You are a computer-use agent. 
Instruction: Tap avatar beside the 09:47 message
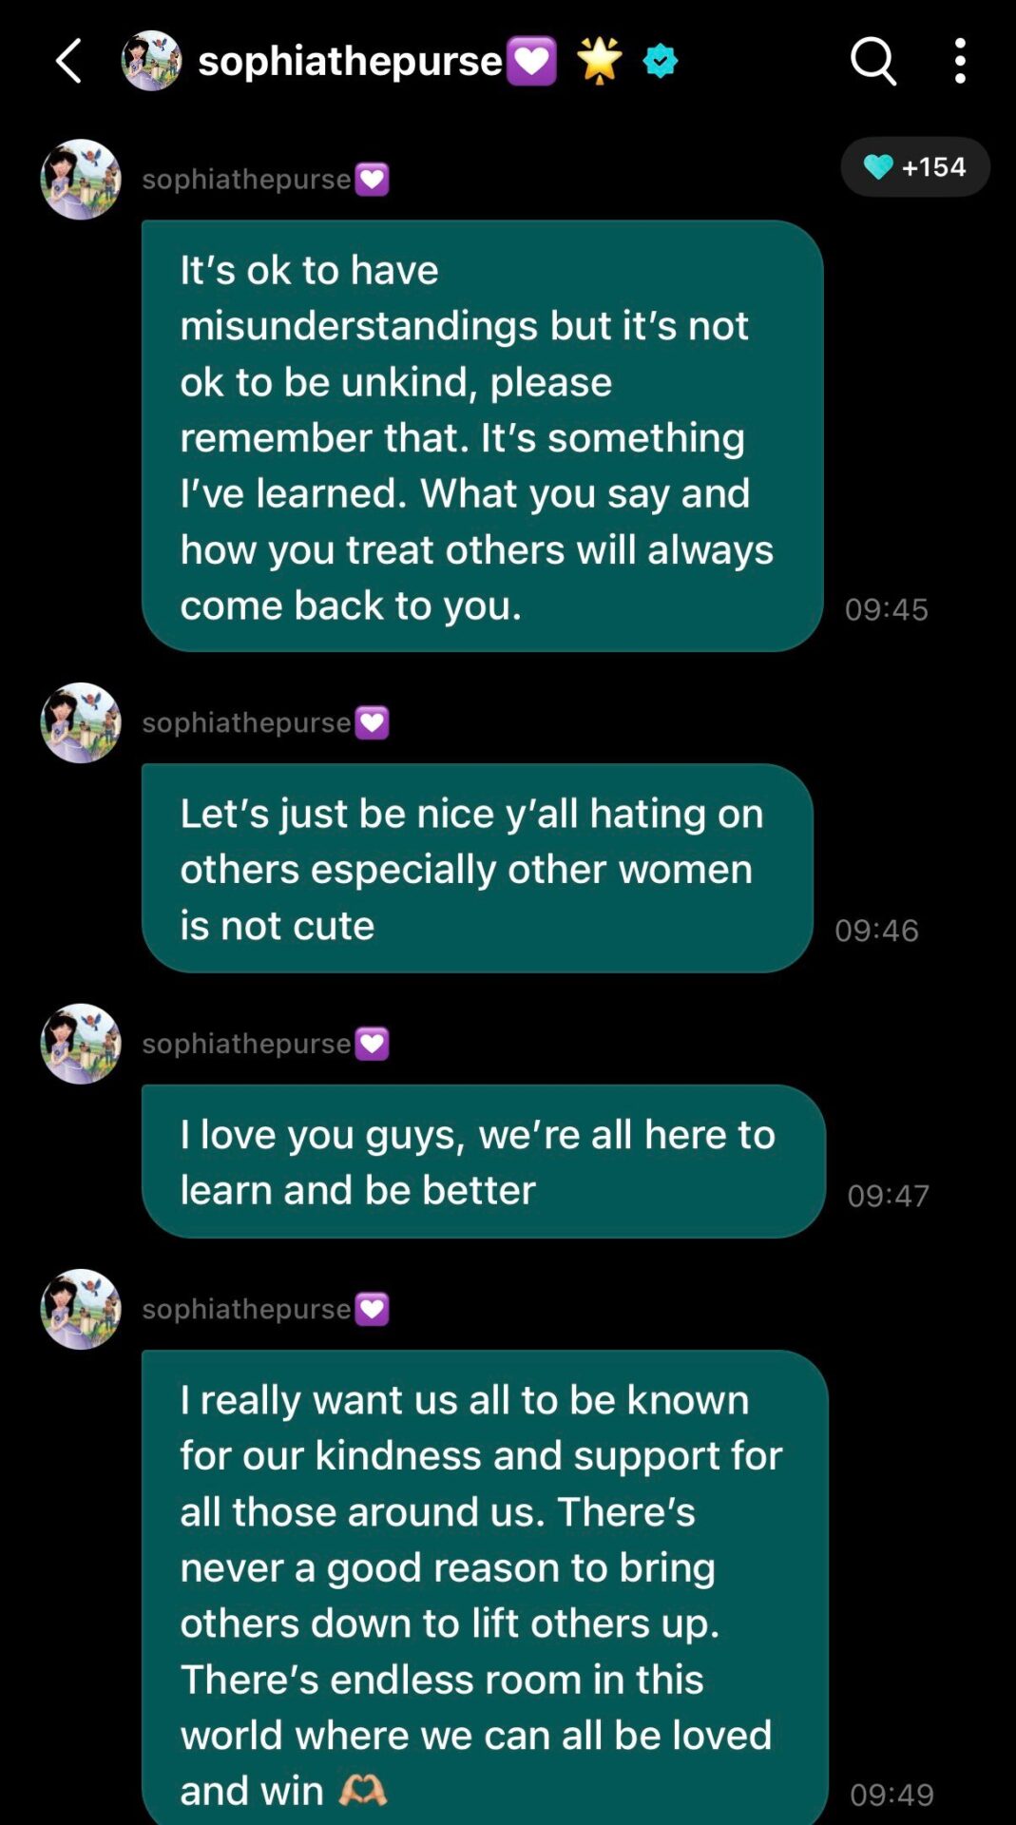coord(81,1045)
